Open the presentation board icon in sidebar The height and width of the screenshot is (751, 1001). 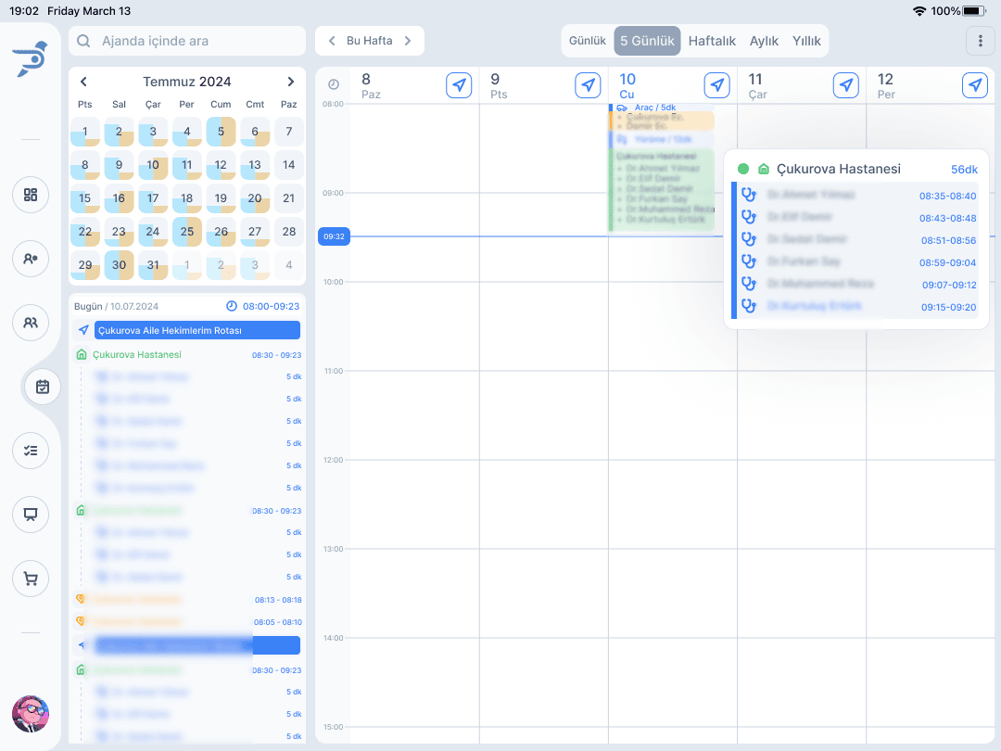coord(31,515)
